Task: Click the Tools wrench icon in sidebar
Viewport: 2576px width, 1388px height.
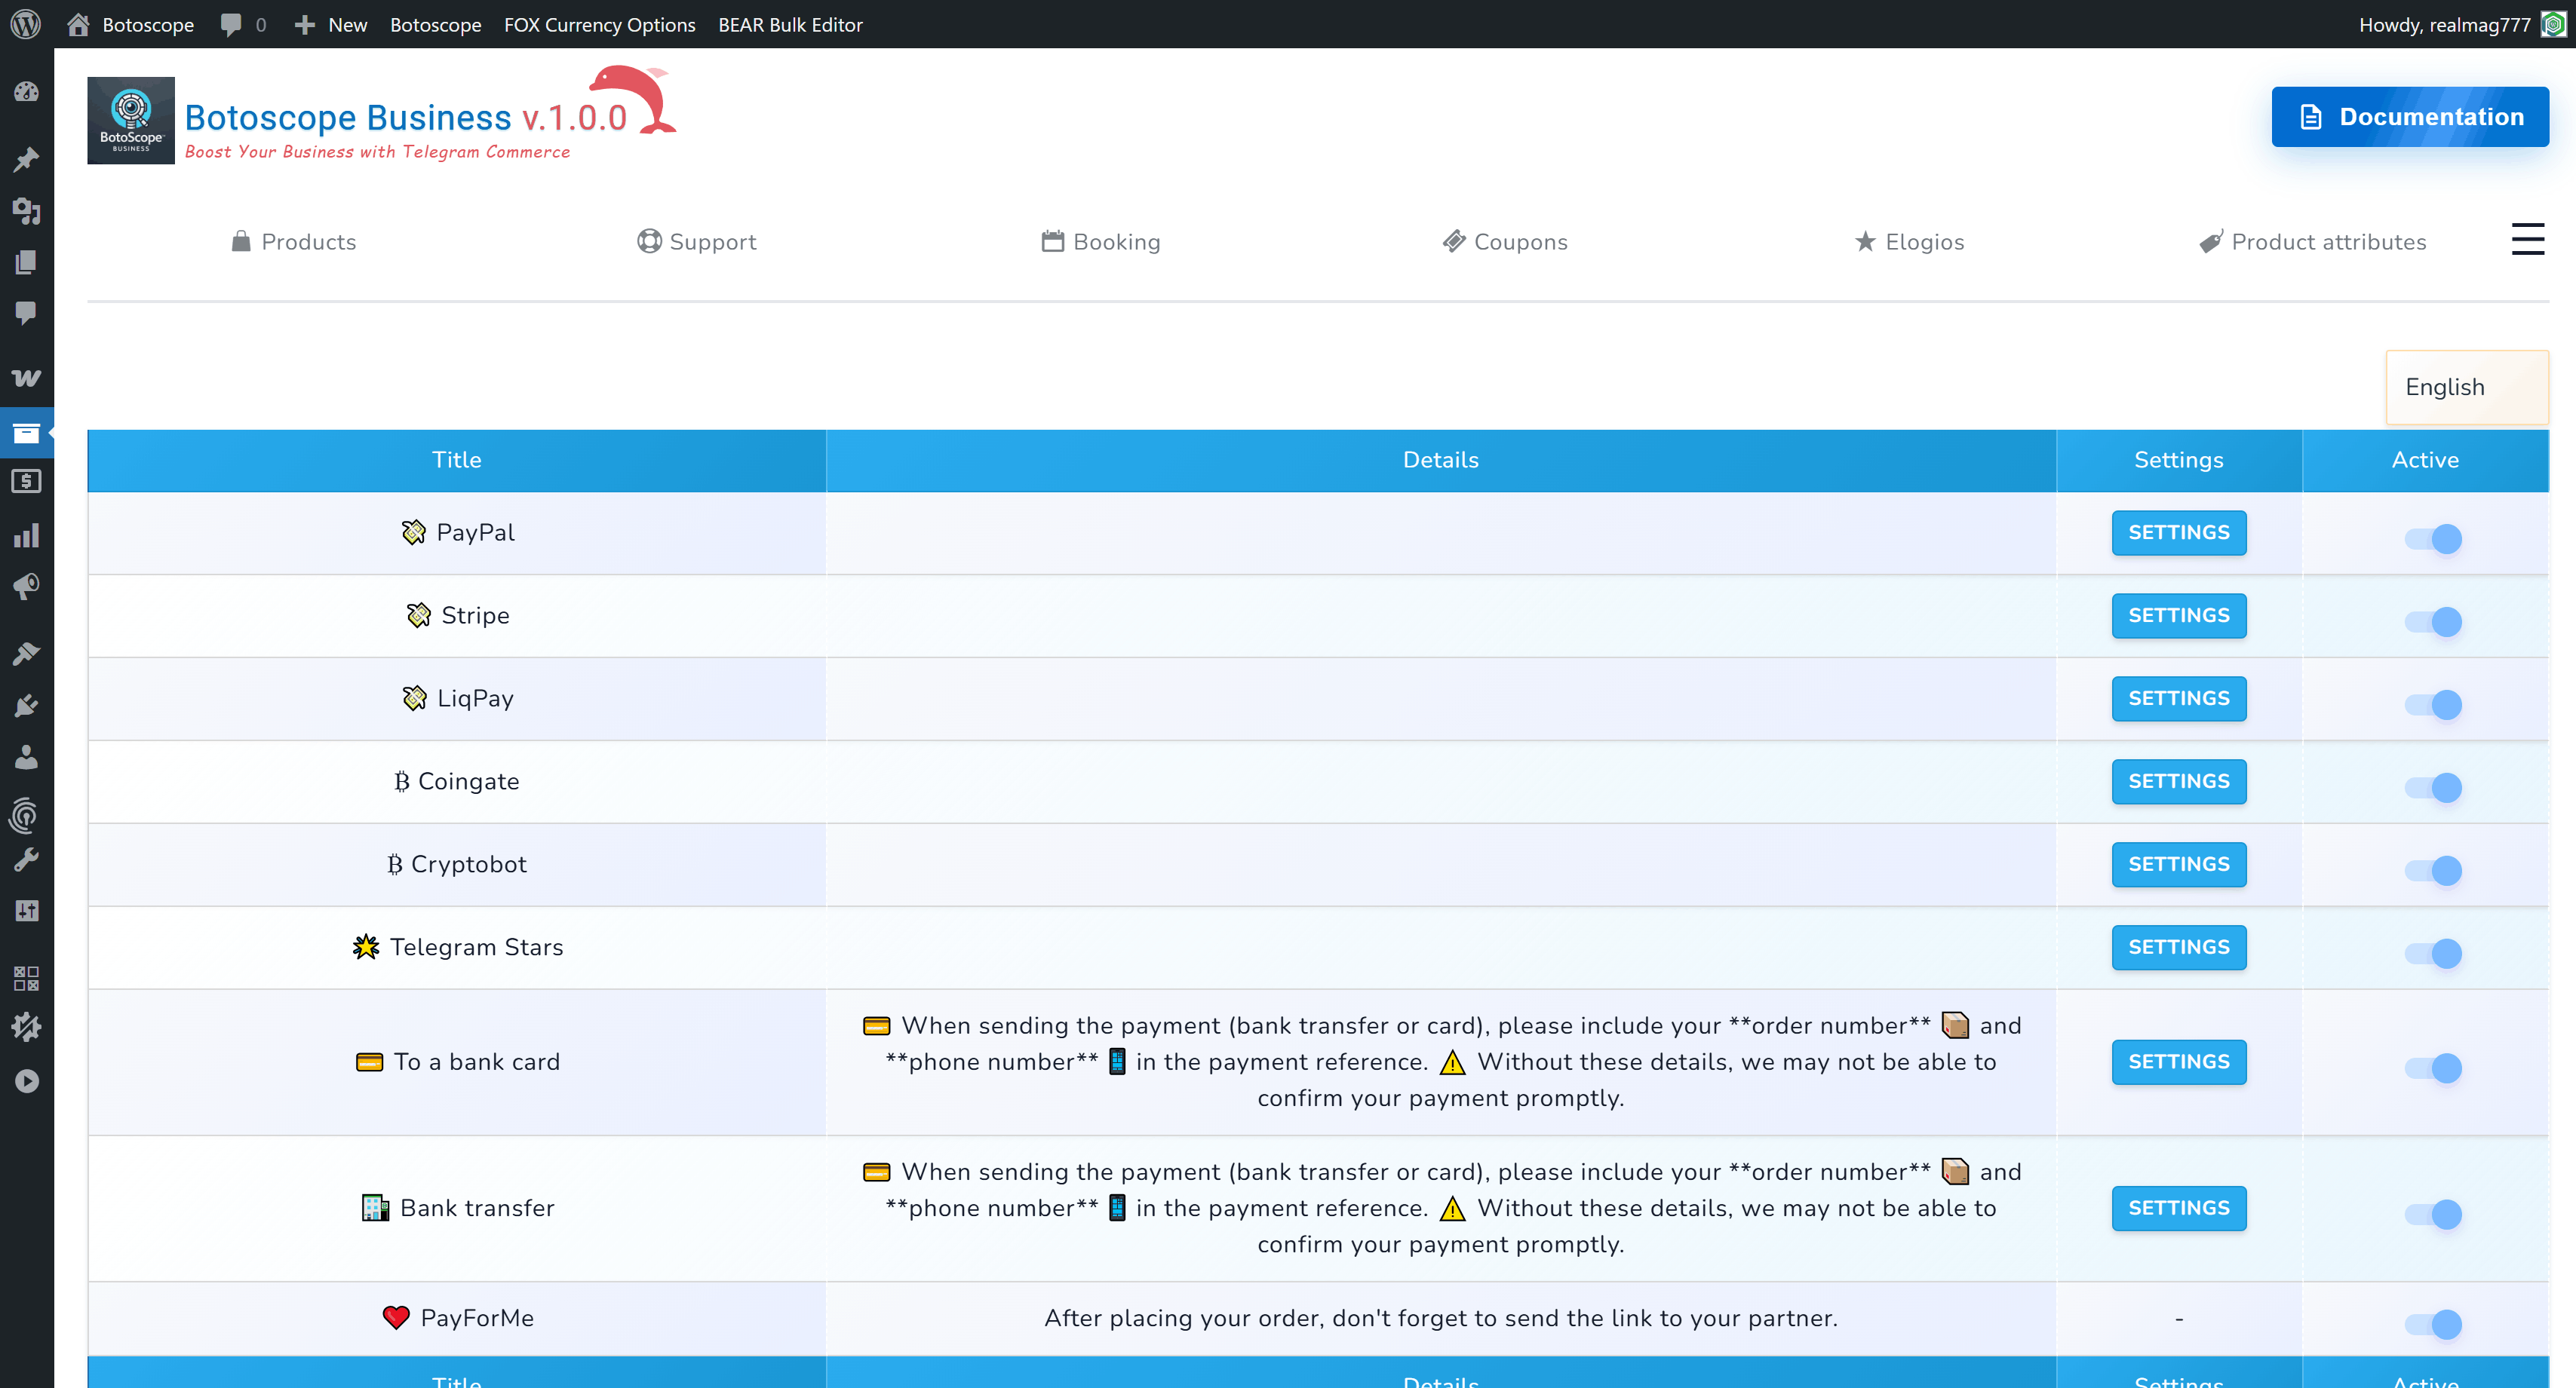Action: pyautogui.click(x=27, y=859)
